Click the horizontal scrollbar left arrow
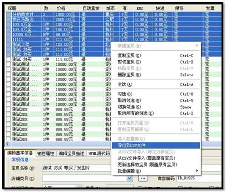The width and height of the screenshot is (228, 194). click(8, 144)
